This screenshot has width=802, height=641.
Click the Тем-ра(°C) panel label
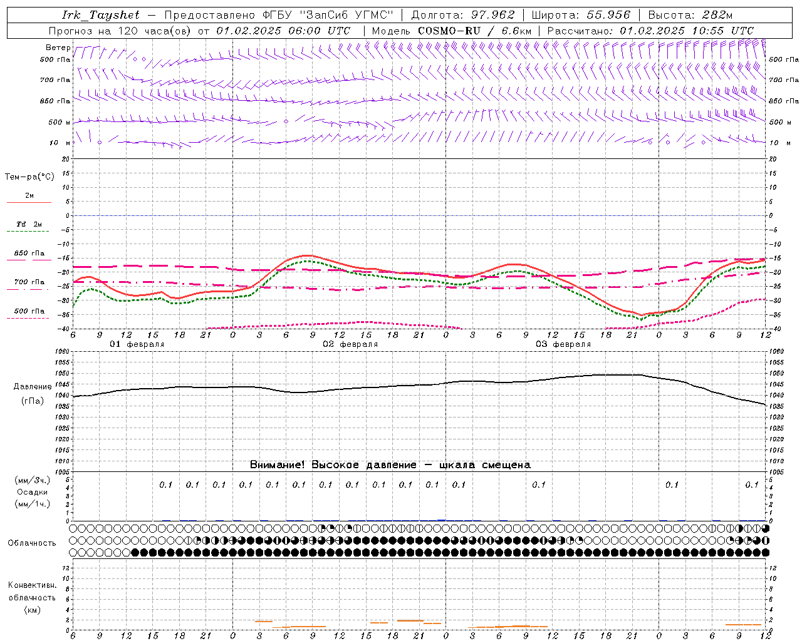coord(29,177)
